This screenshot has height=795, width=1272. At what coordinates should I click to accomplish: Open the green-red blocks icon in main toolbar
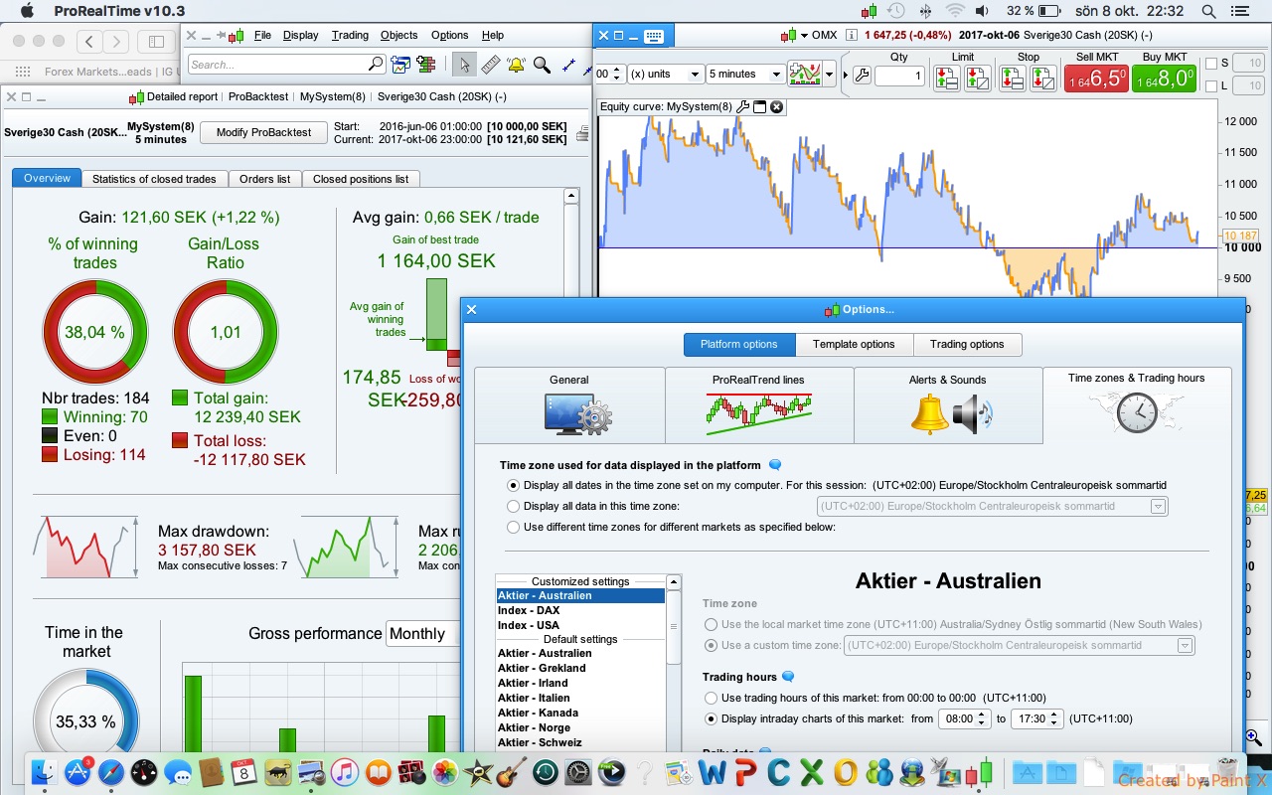click(x=426, y=65)
